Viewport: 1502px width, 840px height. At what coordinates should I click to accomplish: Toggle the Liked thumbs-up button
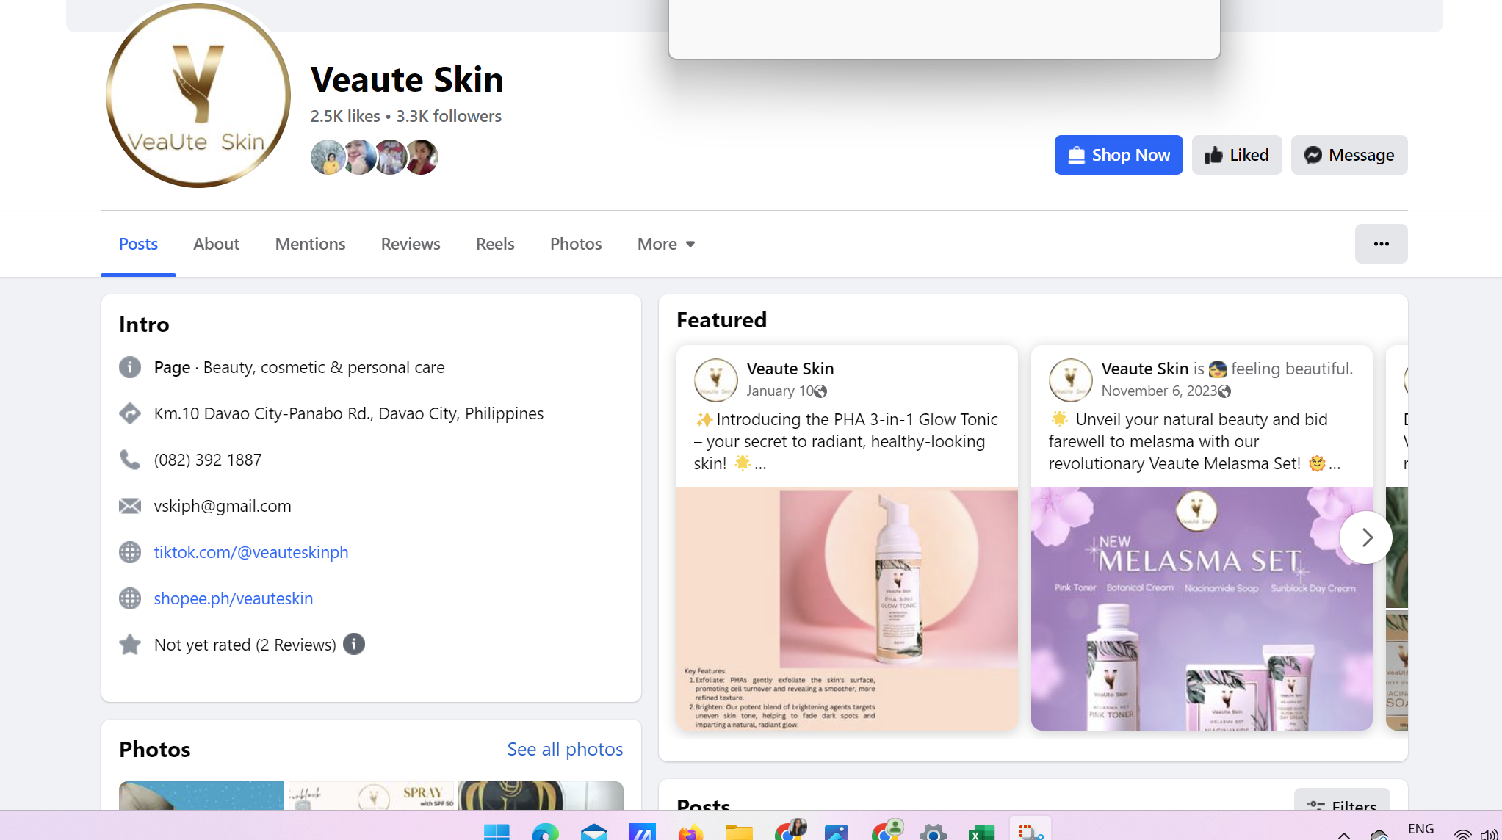click(x=1236, y=155)
